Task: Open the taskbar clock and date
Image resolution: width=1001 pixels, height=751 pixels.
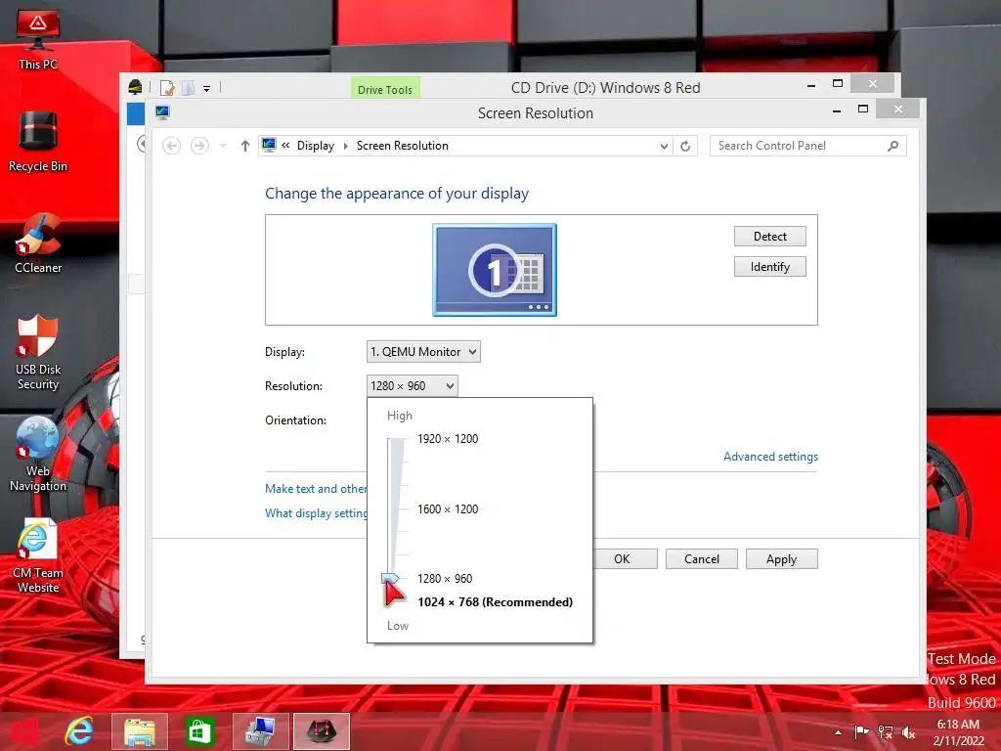Action: pos(958,731)
